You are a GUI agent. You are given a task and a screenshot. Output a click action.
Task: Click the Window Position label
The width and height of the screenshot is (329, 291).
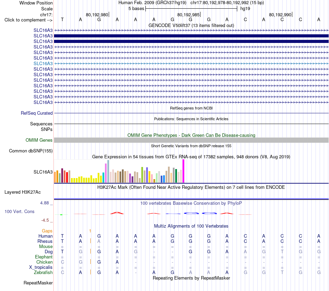(x=36, y=3)
